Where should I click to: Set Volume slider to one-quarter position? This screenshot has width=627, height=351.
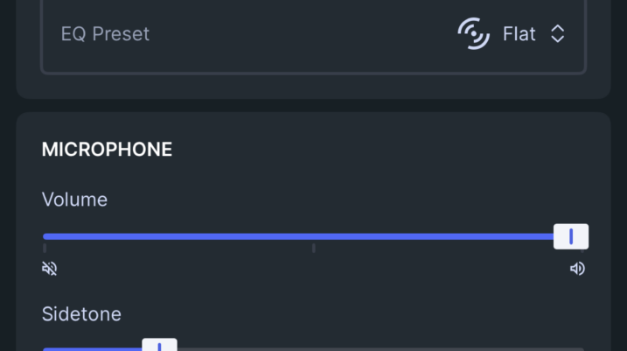pos(178,236)
